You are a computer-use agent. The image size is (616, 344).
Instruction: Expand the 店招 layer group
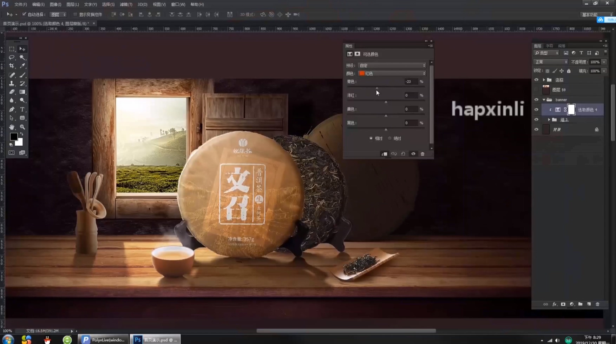544,80
